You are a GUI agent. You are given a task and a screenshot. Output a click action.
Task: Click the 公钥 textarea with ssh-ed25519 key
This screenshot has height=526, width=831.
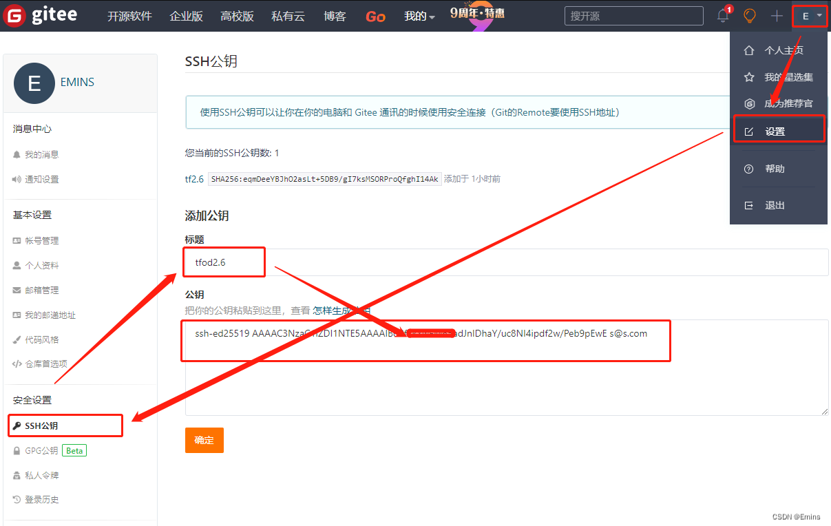point(507,367)
